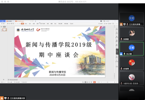Collapse the ribbon using the right chevron

(x=117, y=24)
